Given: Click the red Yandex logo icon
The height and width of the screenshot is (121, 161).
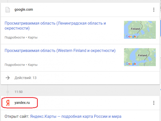Looking at the screenshot, I should [8, 103].
